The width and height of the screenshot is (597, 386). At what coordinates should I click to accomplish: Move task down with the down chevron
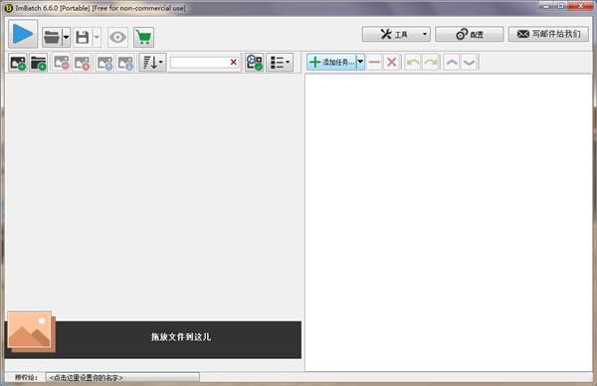pyautogui.click(x=469, y=62)
